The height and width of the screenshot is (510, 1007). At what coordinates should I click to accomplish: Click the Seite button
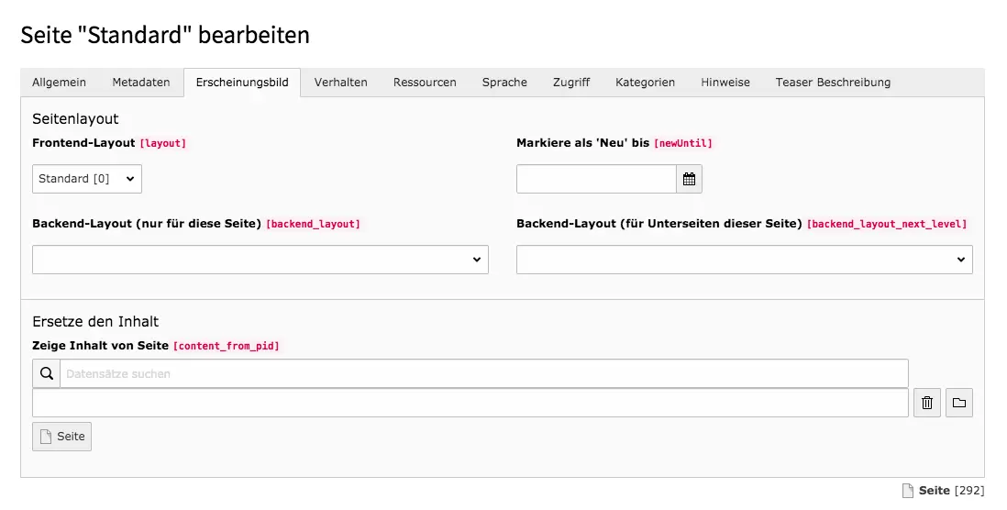62,437
